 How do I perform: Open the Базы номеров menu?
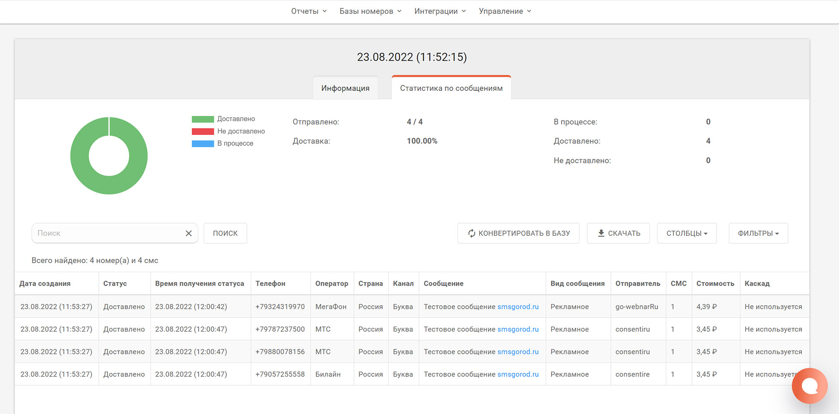(370, 11)
